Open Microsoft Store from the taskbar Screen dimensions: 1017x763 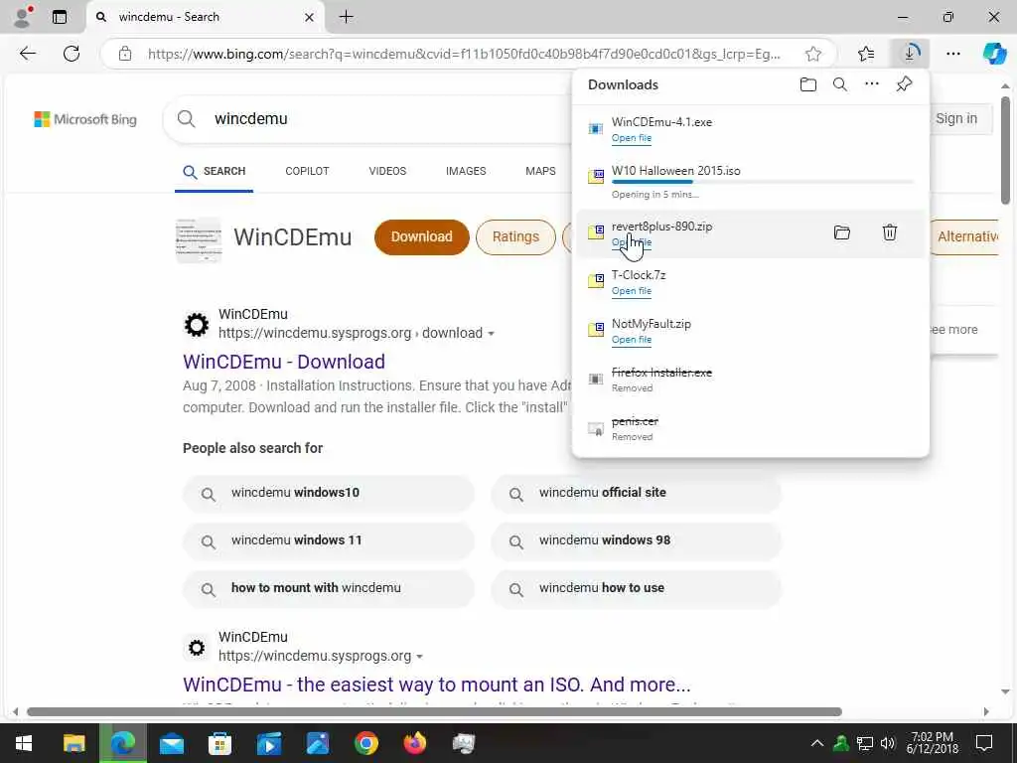(x=219, y=743)
